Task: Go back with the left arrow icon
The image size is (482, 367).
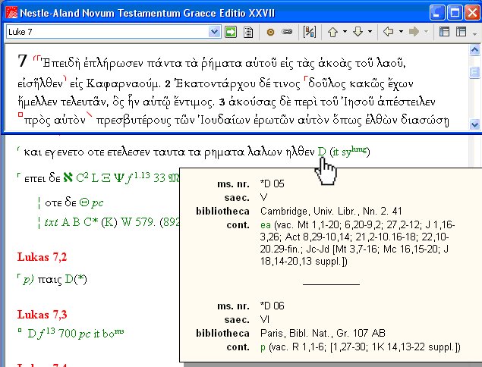Action: click(x=389, y=32)
